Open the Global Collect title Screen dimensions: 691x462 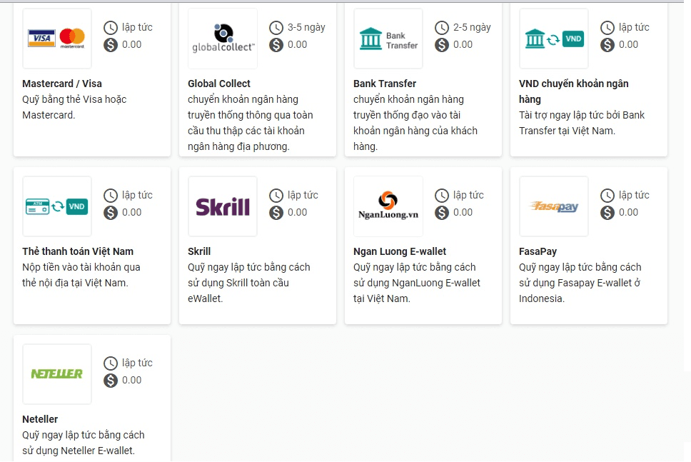tap(219, 84)
